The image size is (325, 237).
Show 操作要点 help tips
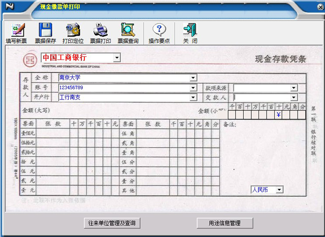159,33
